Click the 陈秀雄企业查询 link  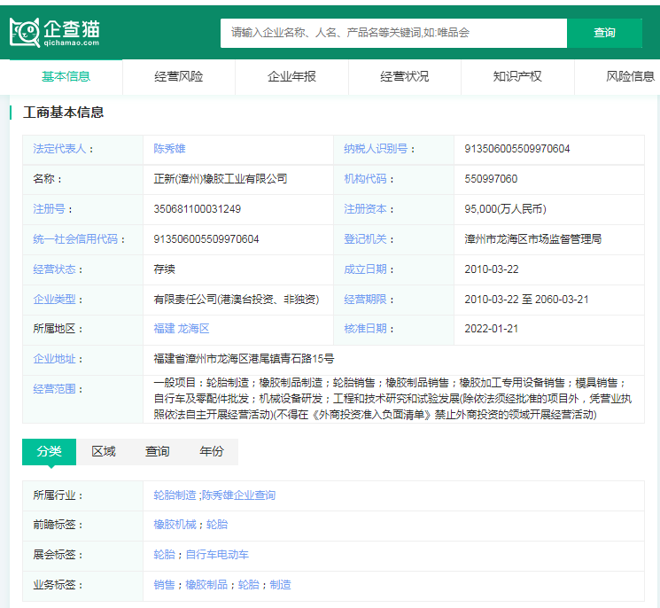[238, 495]
